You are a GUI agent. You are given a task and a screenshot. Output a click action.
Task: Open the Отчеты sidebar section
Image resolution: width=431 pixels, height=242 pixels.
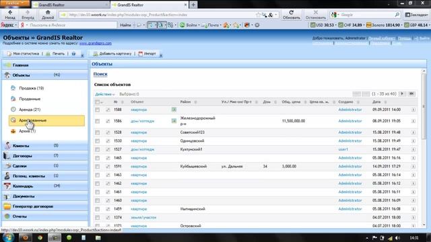tap(45, 216)
